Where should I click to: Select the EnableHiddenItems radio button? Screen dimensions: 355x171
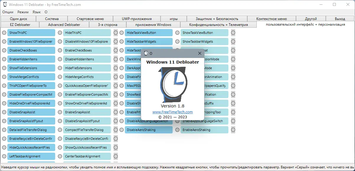4,59
